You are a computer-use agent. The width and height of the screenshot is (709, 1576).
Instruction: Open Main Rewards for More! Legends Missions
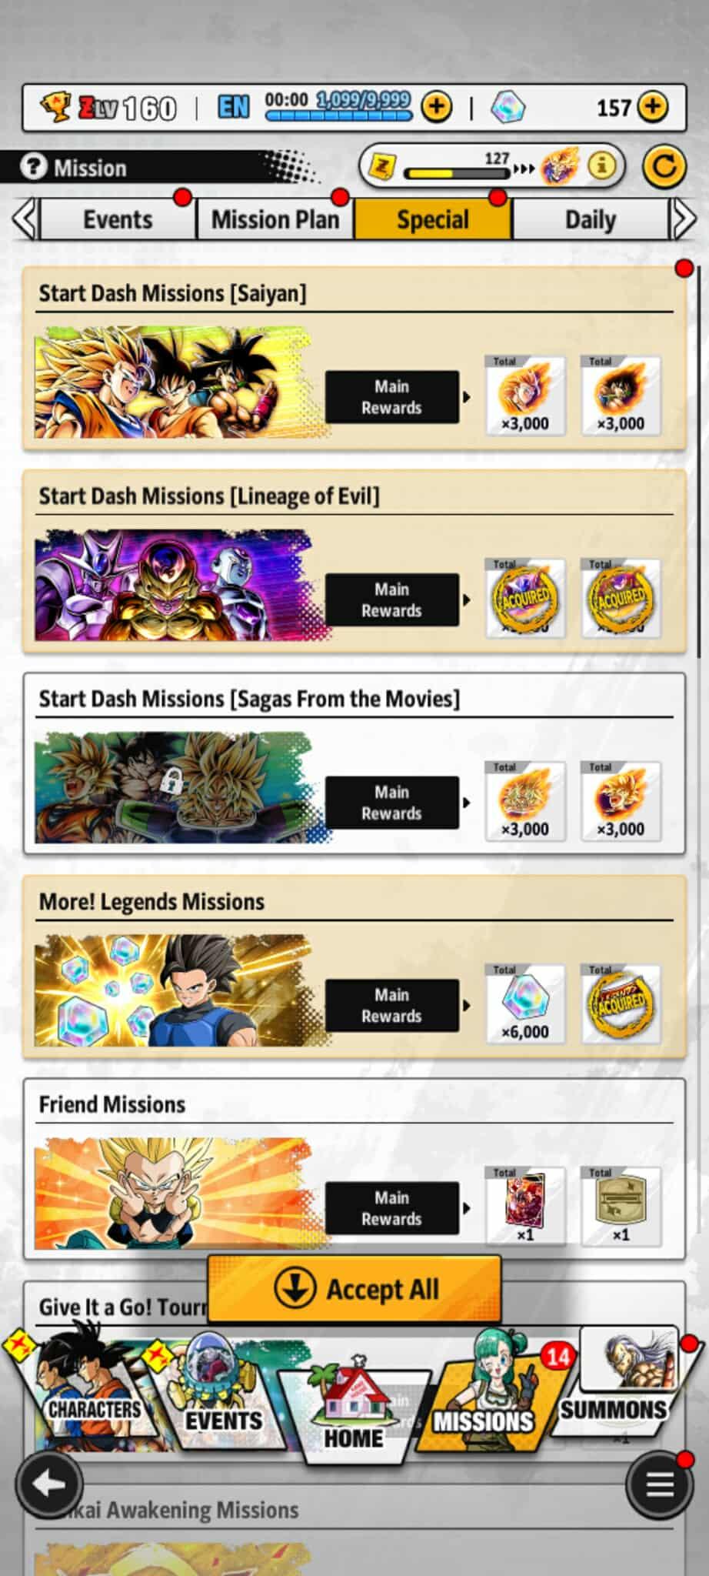(x=393, y=1005)
